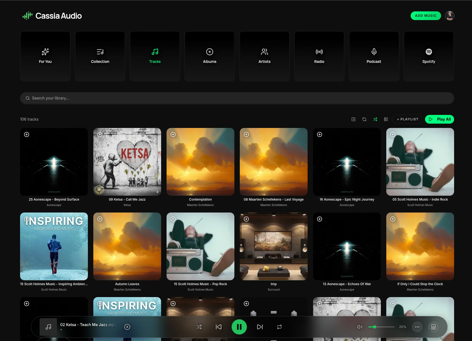Screen dimensions: 472x341
Task: Open the three-dots more options menu
Action: [417, 327]
